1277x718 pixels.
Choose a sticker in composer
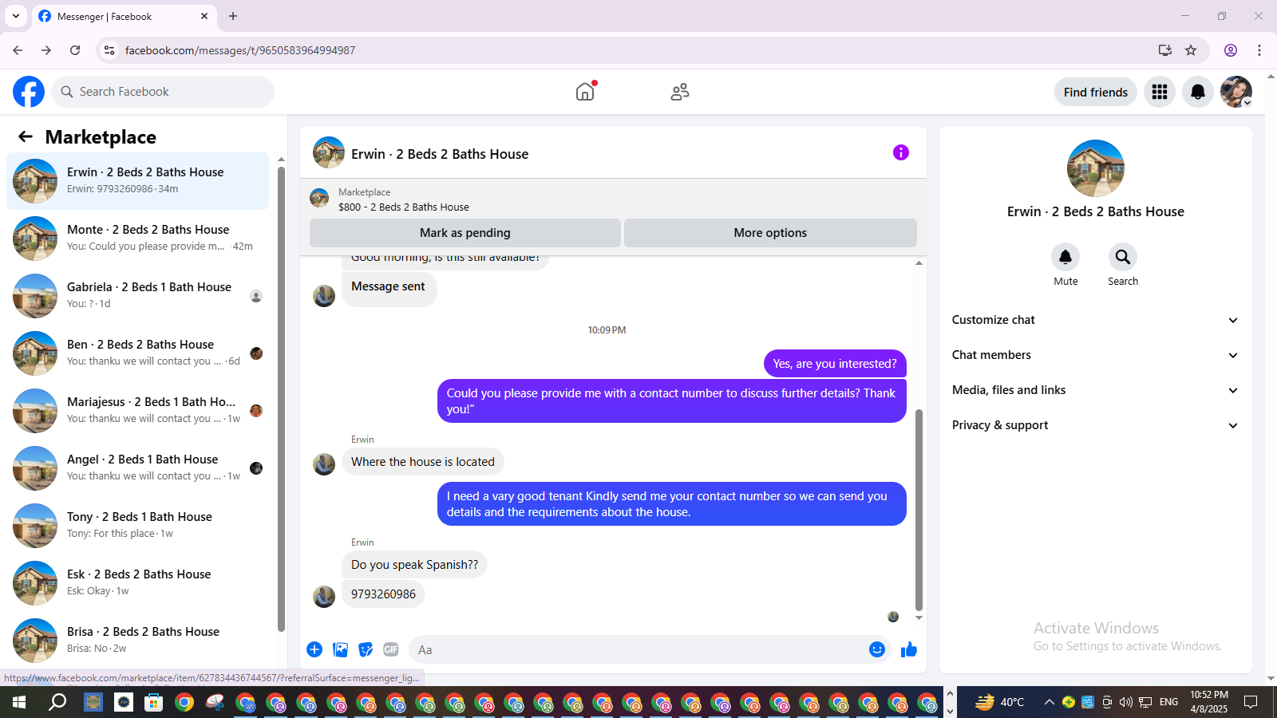[x=366, y=649]
